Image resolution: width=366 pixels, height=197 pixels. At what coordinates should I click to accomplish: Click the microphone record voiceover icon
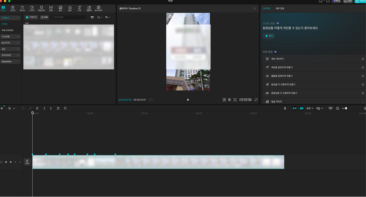click(285, 108)
